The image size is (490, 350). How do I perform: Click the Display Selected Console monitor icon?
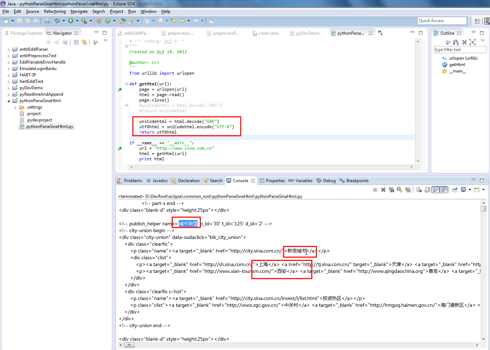[463, 190]
